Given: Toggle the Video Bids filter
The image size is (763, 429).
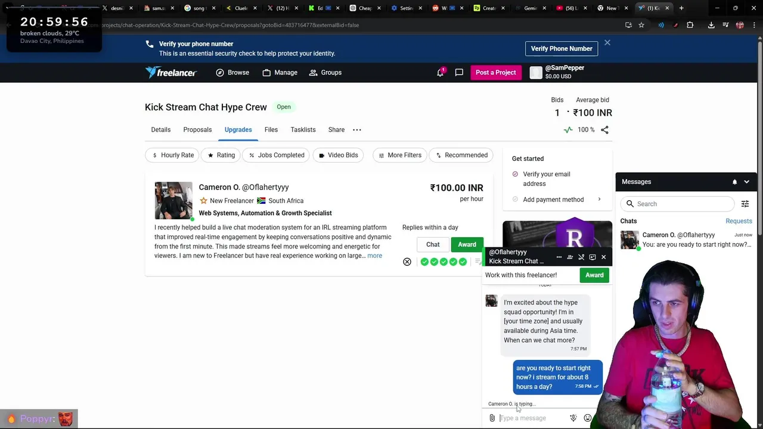Looking at the screenshot, I should coord(338,156).
